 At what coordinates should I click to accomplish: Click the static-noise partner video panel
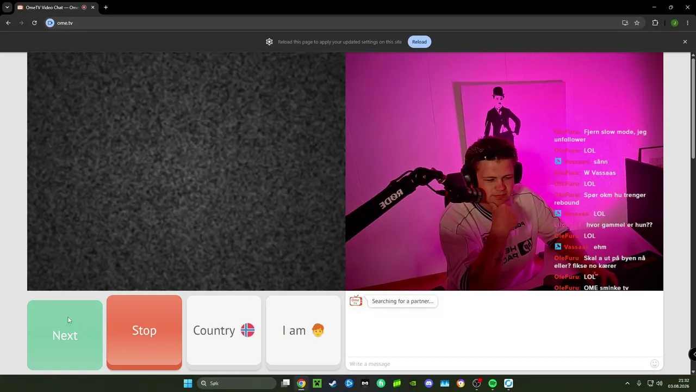[x=186, y=171]
